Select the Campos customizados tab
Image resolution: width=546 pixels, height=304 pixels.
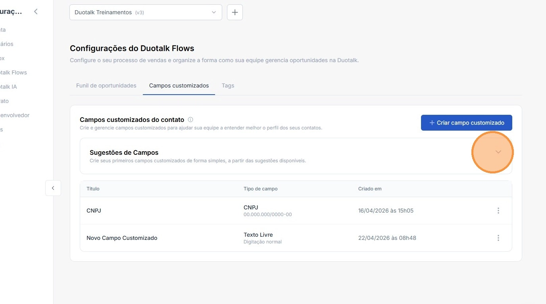point(179,85)
